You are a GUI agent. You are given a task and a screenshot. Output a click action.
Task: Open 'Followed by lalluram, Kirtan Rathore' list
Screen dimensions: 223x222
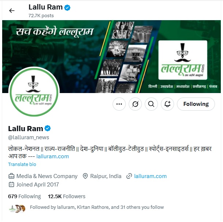(97, 207)
